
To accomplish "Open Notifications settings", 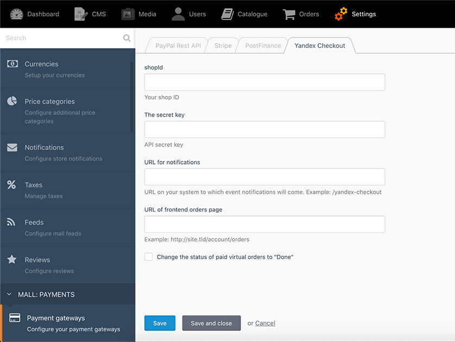I will [68, 153].
